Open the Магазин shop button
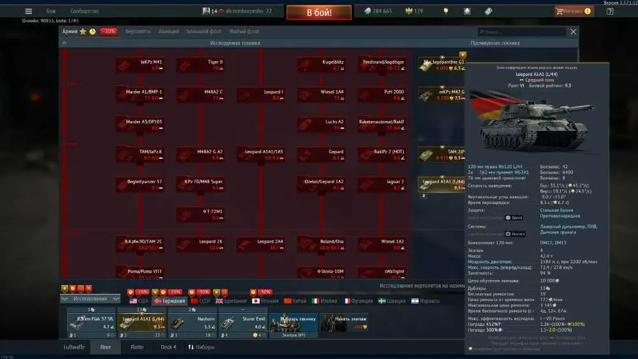The width and height of the screenshot is (638, 359). tap(574, 11)
